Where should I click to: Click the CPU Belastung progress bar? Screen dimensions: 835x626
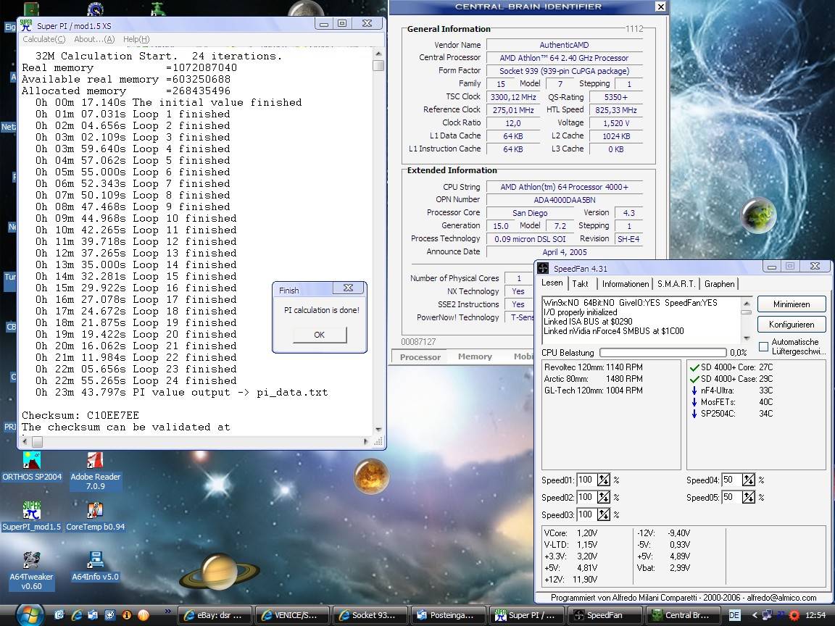pyautogui.click(x=663, y=352)
